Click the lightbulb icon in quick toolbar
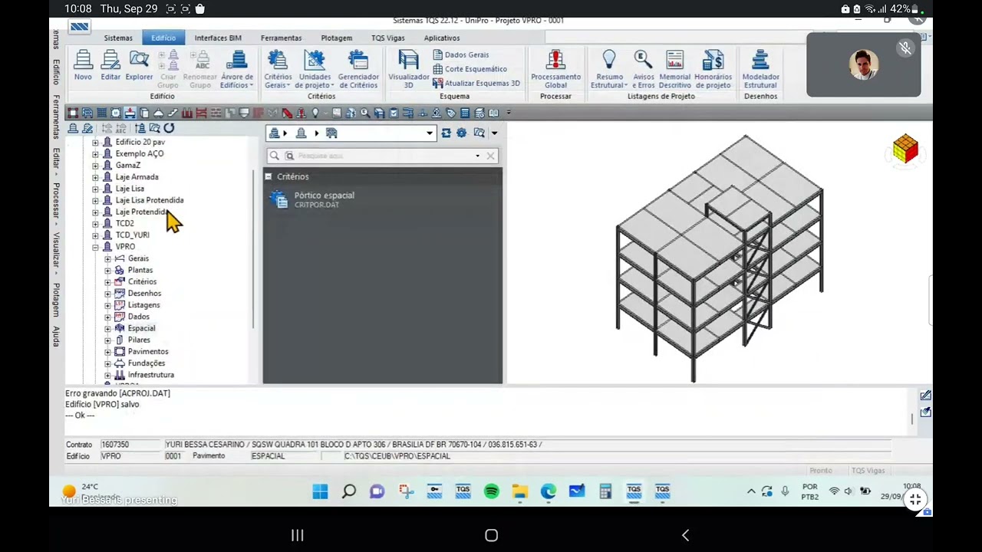The height and width of the screenshot is (552, 982). tap(315, 113)
